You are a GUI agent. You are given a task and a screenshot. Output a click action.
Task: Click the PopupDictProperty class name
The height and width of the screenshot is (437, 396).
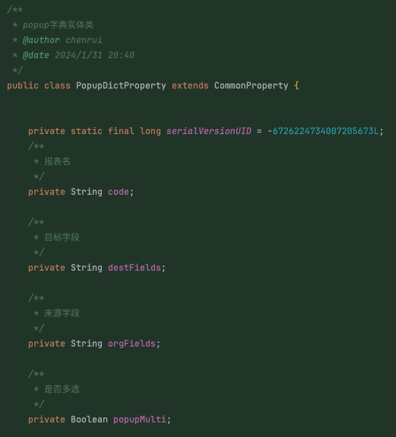click(121, 85)
